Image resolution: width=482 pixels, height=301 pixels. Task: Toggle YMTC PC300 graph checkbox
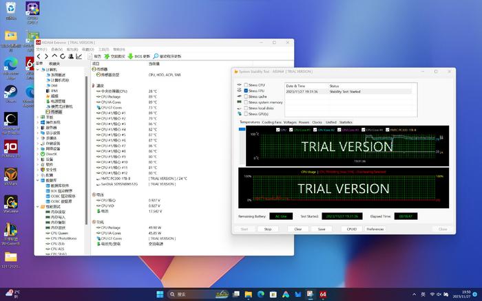click(x=387, y=130)
